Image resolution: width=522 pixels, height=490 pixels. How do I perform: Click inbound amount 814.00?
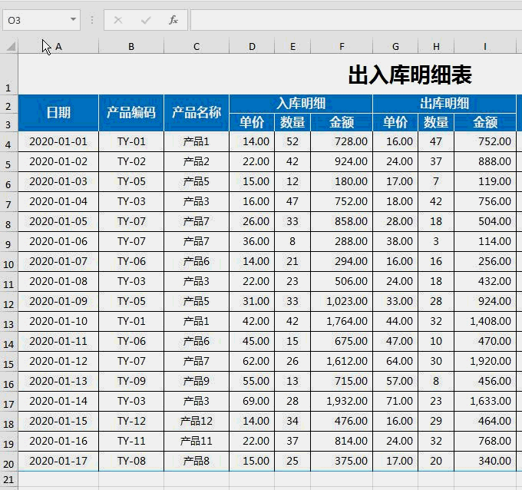pyautogui.click(x=342, y=441)
